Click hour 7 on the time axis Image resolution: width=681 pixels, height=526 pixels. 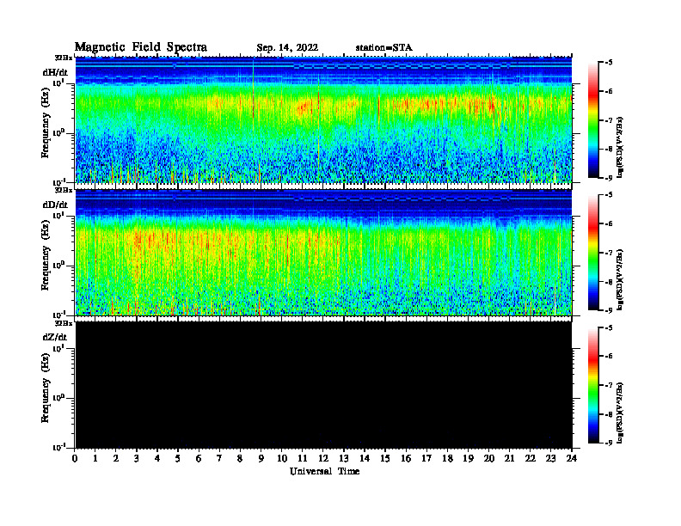pyautogui.click(x=219, y=459)
